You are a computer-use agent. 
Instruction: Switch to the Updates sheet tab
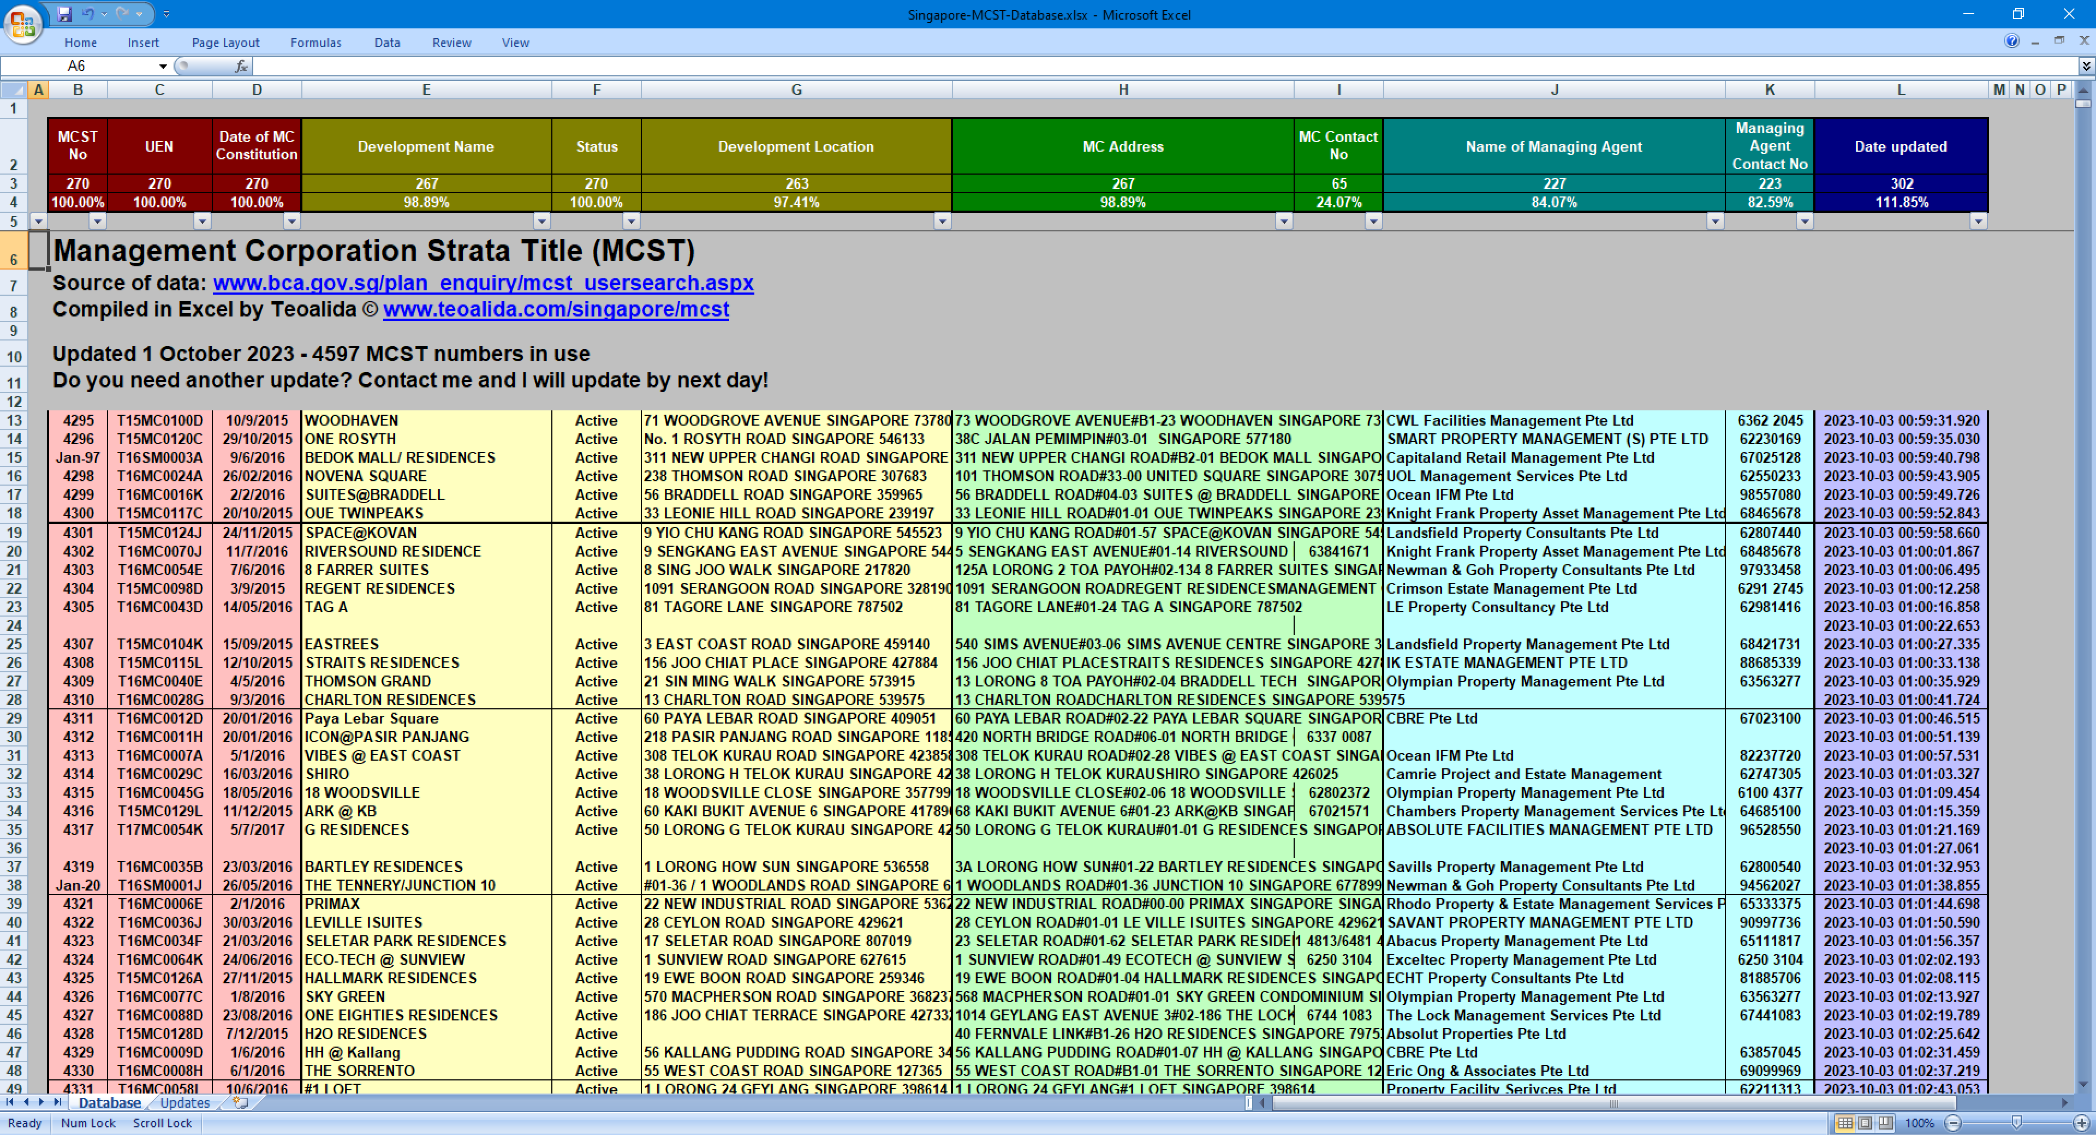(x=184, y=1102)
